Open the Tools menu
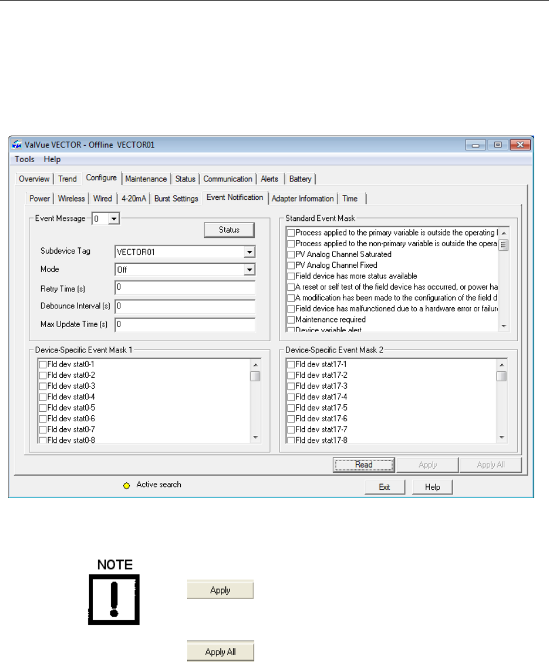 point(24,159)
